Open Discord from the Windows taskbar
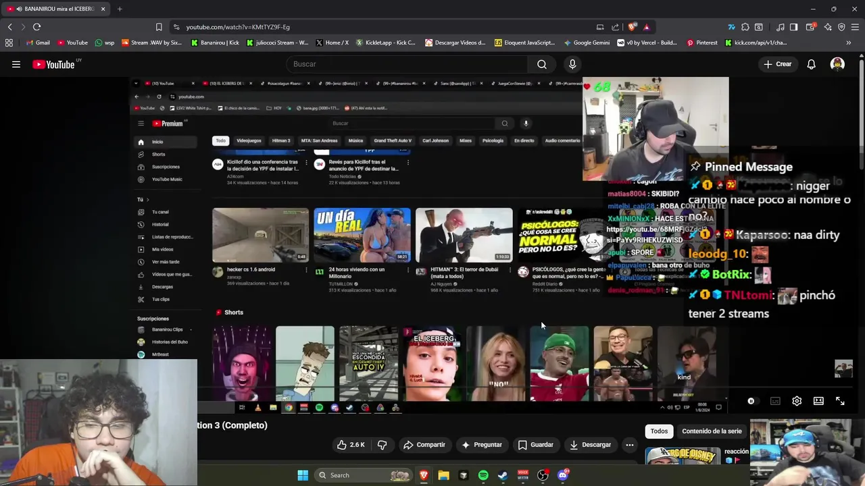Viewport: 865px width, 486px height. 562,475
